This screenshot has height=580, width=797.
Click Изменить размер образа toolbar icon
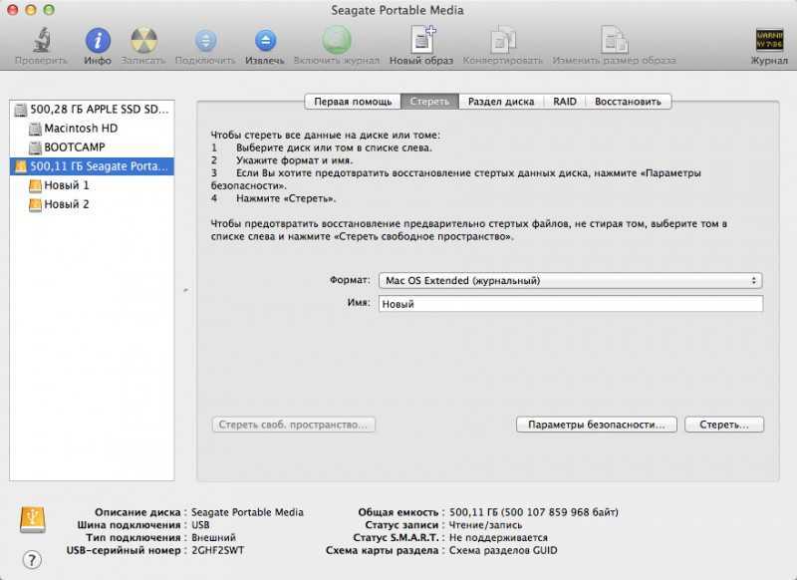pyautogui.click(x=614, y=40)
